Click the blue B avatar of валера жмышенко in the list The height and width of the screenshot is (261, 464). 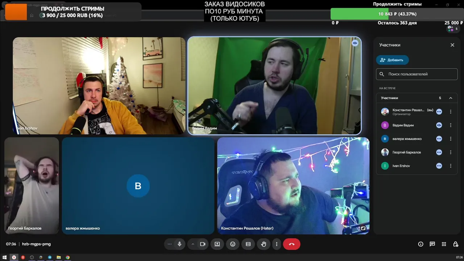[x=385, y=139]
